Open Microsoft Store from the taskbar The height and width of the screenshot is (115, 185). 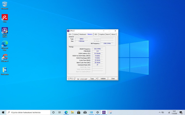click(x=79, y=112)
